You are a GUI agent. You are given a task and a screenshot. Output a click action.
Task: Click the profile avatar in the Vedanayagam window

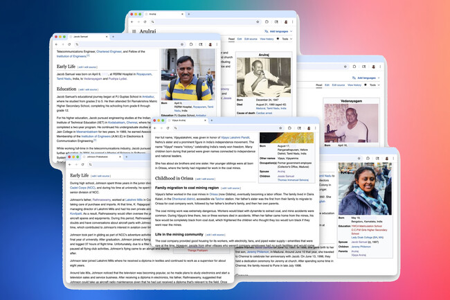[x=373, y=67]
